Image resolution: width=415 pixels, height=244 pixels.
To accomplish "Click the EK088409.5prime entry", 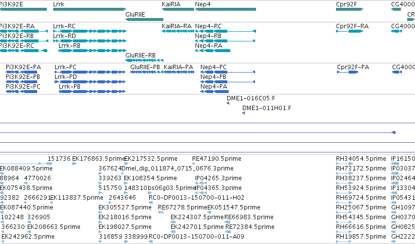I will [x=26, y=169].
